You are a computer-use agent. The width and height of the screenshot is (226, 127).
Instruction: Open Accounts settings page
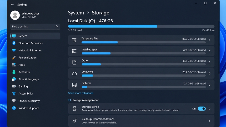coord(35,72)
